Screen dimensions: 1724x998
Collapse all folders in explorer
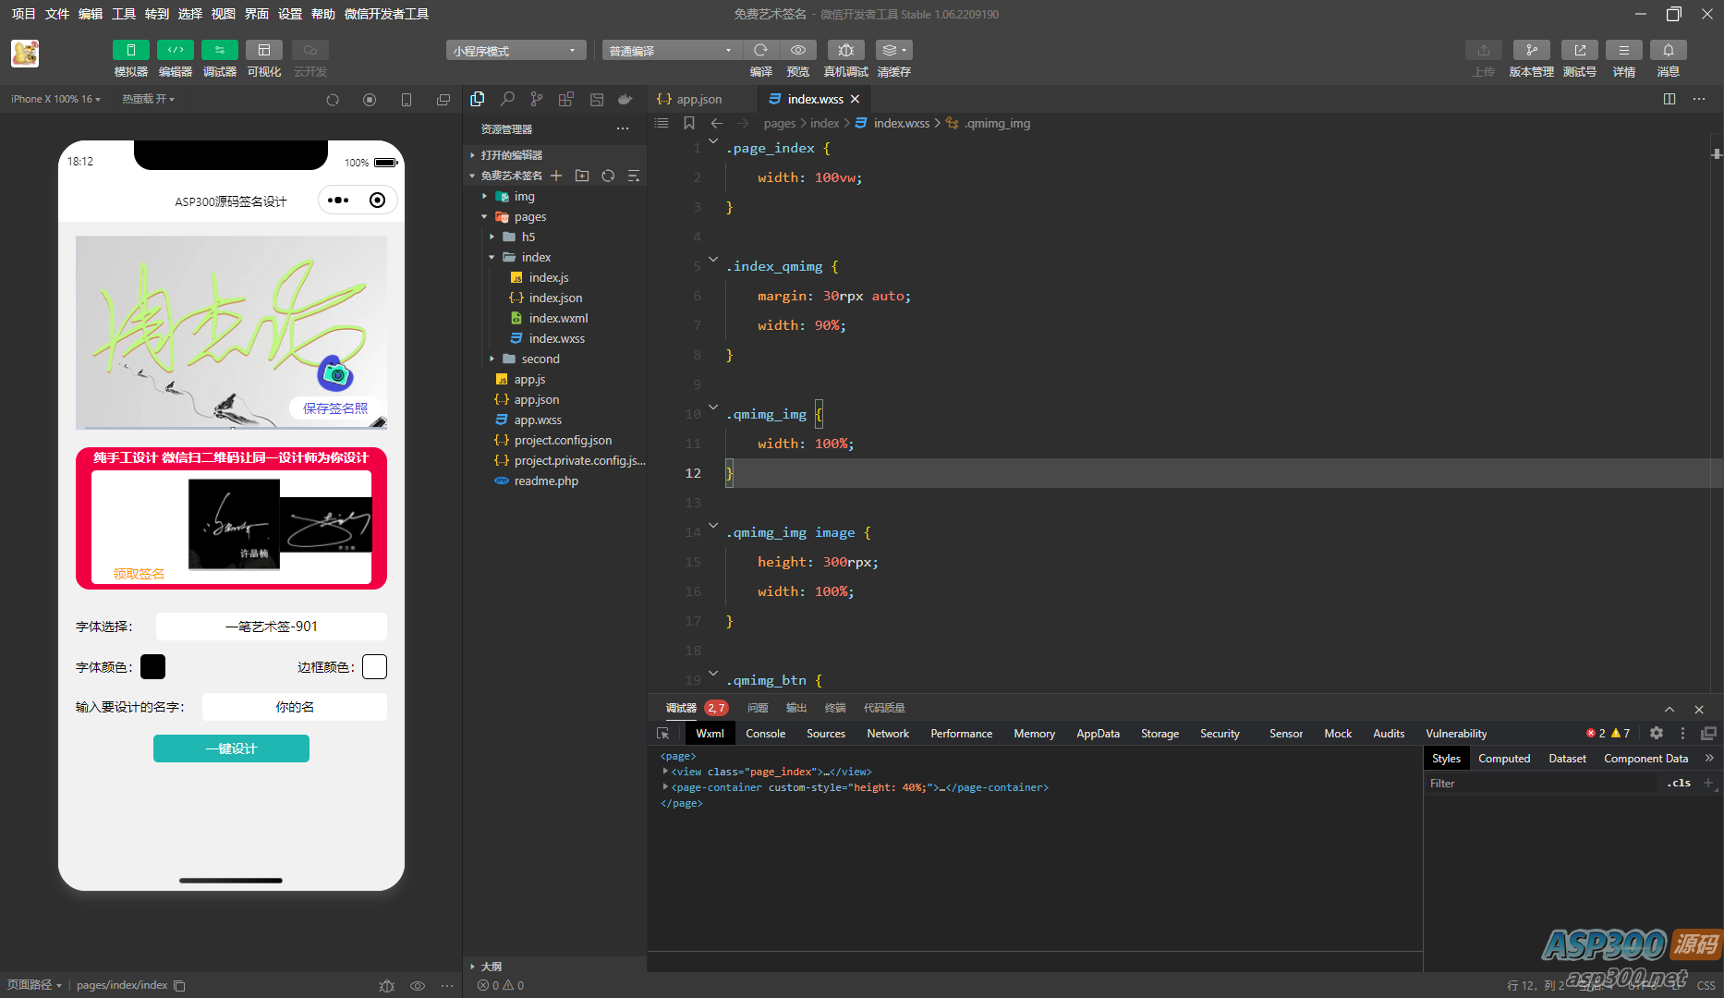(x=634, y=176)
